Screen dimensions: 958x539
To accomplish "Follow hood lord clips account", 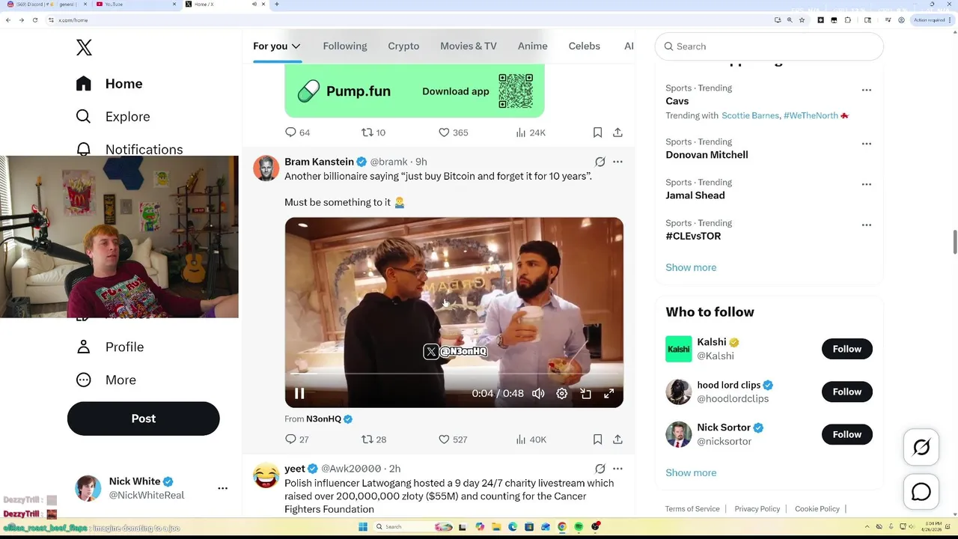I will (x=847, y=392).
